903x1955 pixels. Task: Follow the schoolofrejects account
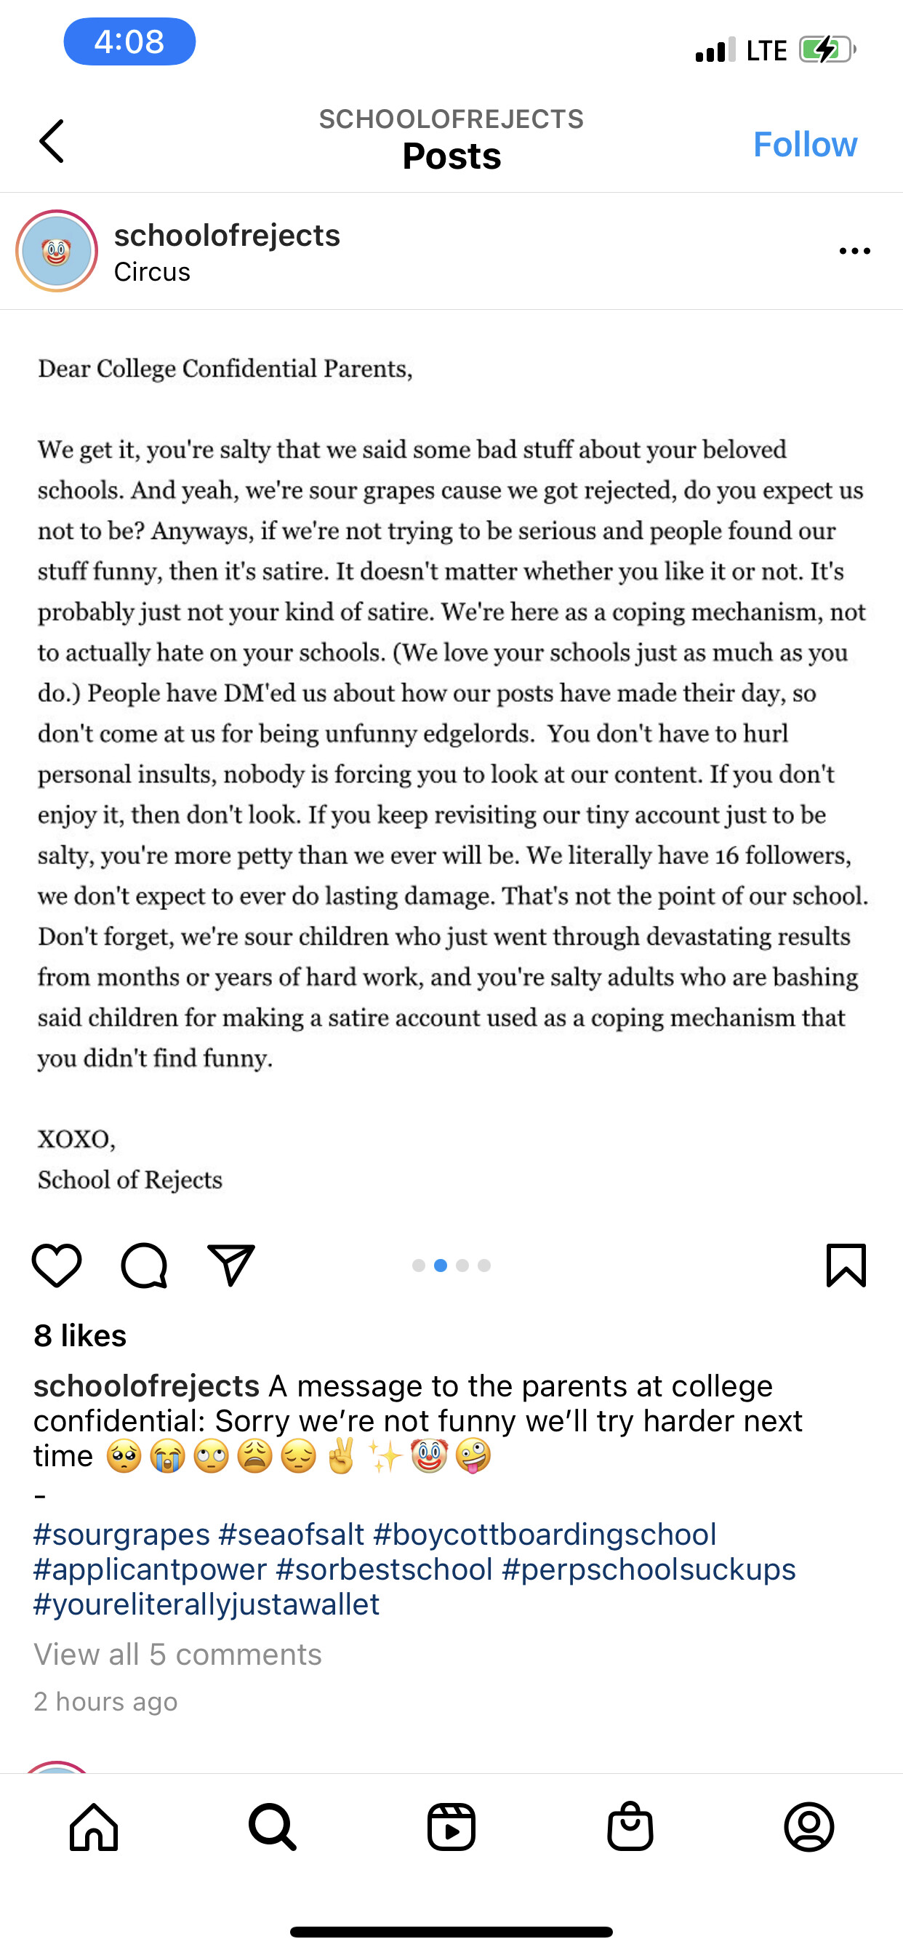[804, 143]
